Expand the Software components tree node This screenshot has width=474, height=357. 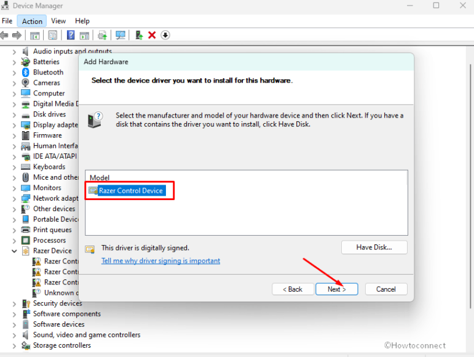point(14,315)
